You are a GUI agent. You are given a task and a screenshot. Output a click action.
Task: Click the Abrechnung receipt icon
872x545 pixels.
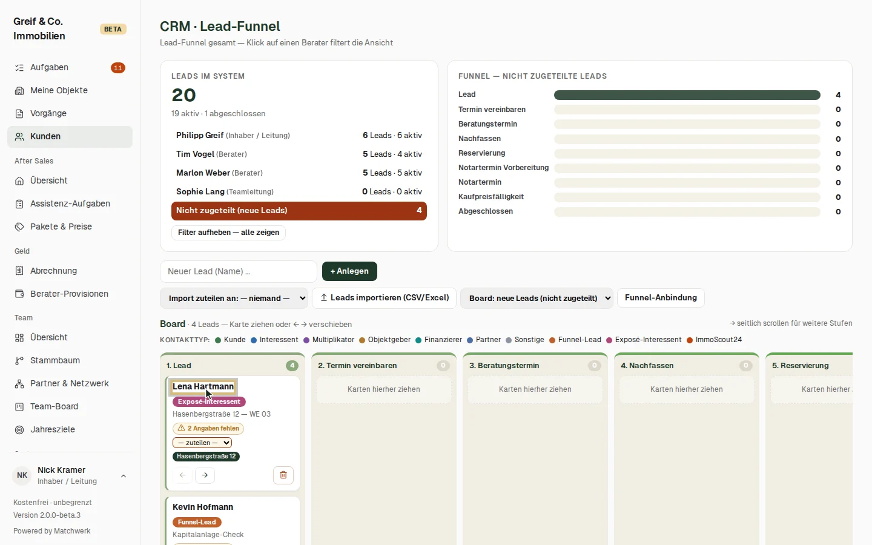(19, 271)
